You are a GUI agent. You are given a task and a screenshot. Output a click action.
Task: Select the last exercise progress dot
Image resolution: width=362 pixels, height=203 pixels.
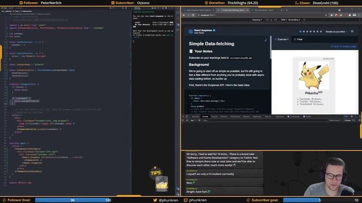click(x=321, y=32)
